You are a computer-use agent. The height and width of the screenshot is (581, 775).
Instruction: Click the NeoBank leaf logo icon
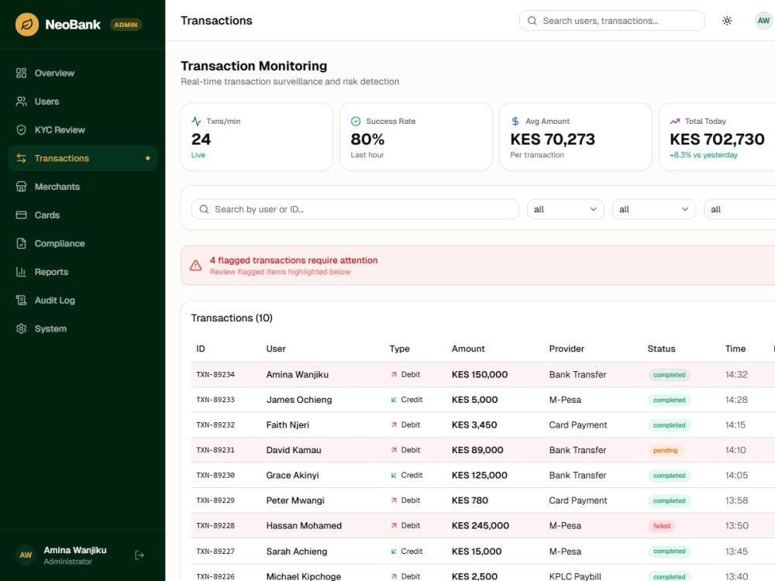(x=27, y=24)
